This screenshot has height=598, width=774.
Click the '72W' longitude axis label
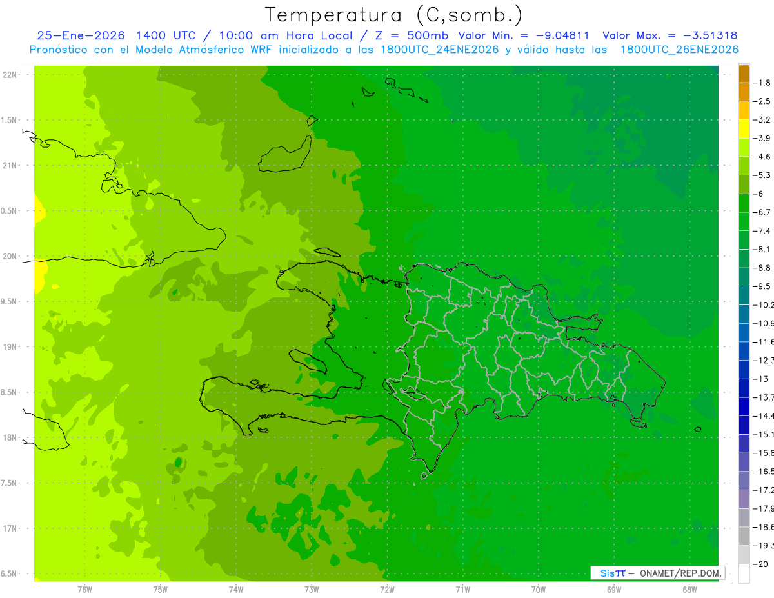click(387, 589)
